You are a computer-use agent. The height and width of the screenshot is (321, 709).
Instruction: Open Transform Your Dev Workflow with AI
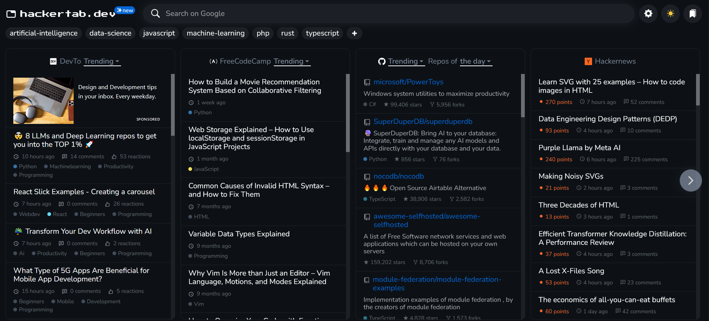click(83, 231)
